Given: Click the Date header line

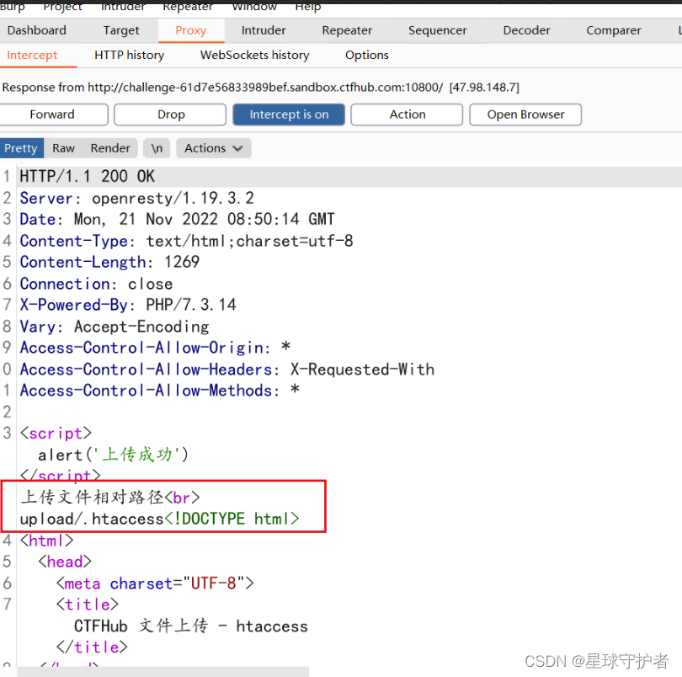Looking at the screenshot, I should coord(178,219).
